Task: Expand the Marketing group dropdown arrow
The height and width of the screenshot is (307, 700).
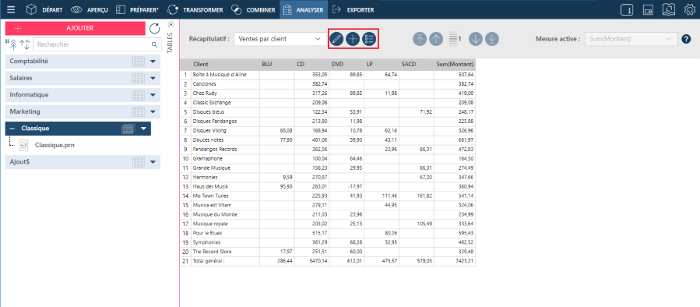Action: pyautogui.click(x=153, y=111)
